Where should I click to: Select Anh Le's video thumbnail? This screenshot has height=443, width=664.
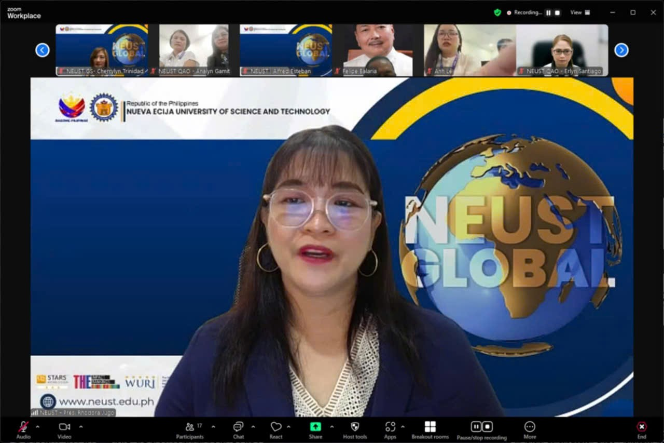click(x=470, y=50)
